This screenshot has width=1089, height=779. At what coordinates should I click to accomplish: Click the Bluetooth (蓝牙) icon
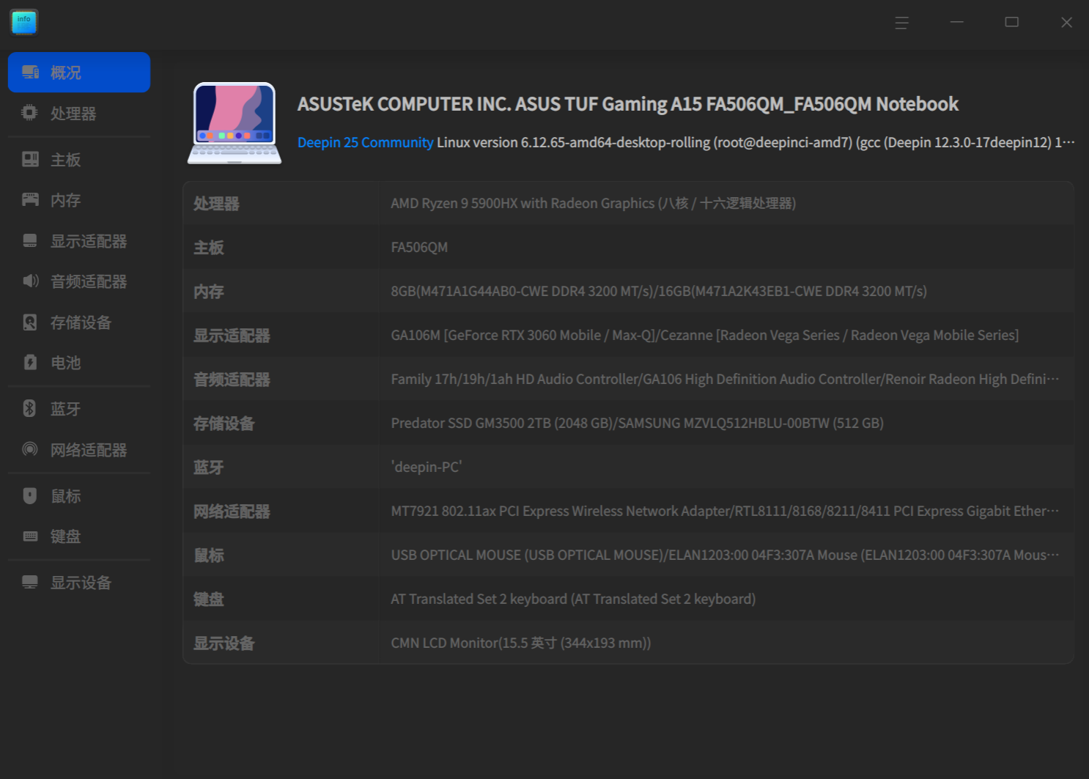pyautogui.click(x=29, y=408)
